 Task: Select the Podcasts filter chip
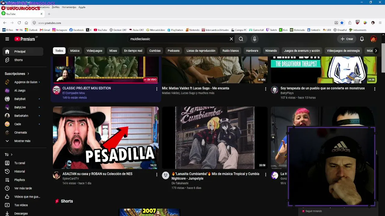click(x=174, y=51)
